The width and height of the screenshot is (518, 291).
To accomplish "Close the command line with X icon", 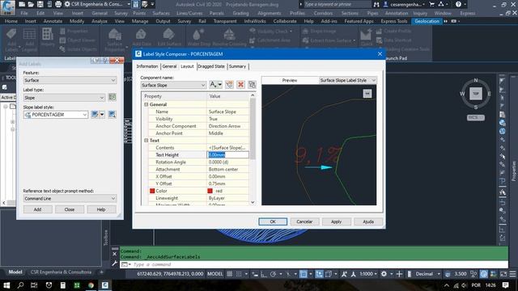I will tap(115, 254).
